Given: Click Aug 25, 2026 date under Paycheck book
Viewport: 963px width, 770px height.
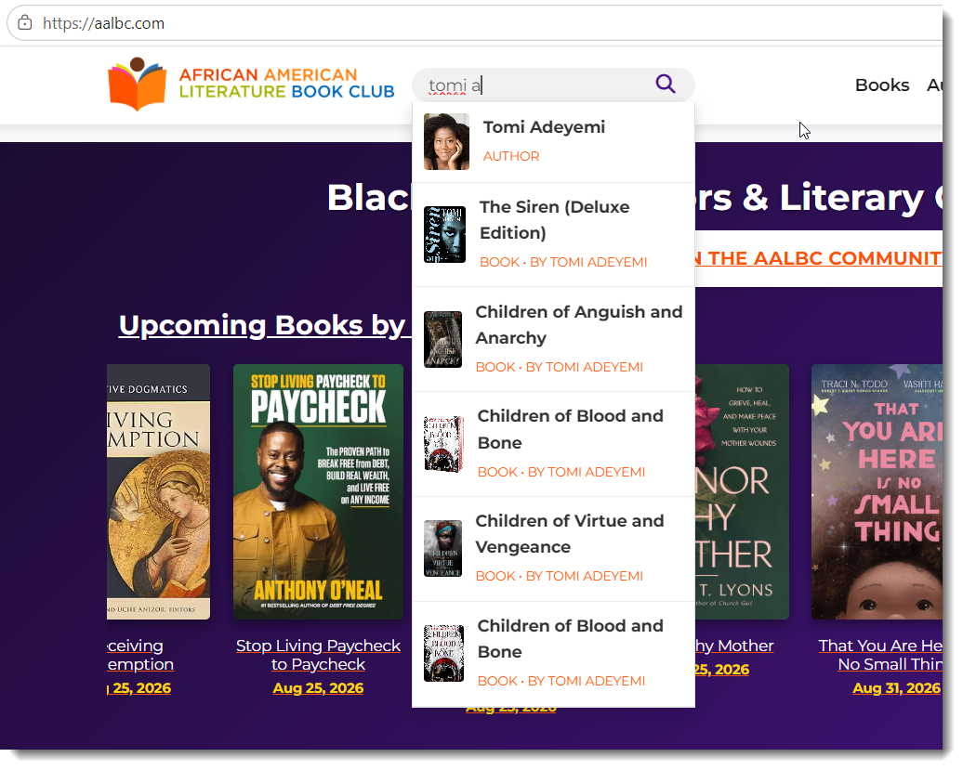Looking at the screenshot, I should (318, 688).
